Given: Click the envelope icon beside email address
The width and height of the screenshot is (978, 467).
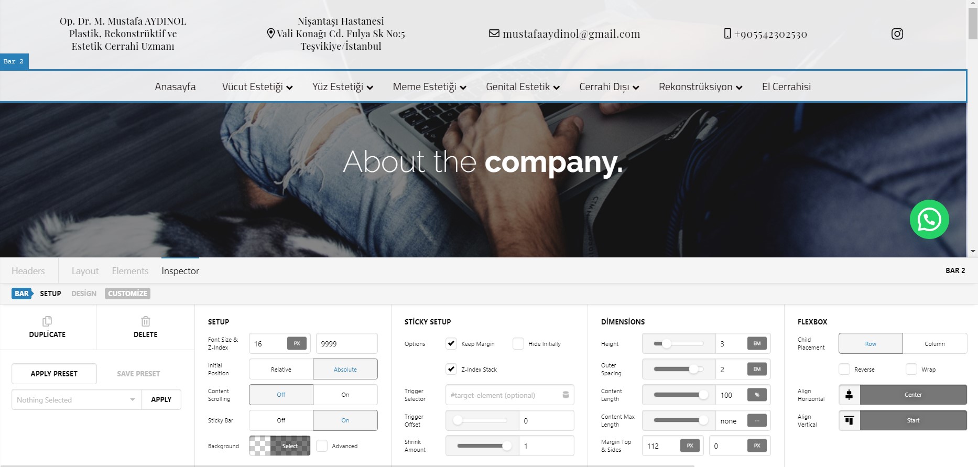Looking at the screenshot, I should 494,34.
